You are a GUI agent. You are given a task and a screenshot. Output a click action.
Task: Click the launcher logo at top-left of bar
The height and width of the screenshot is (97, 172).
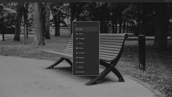pos(2,1)
